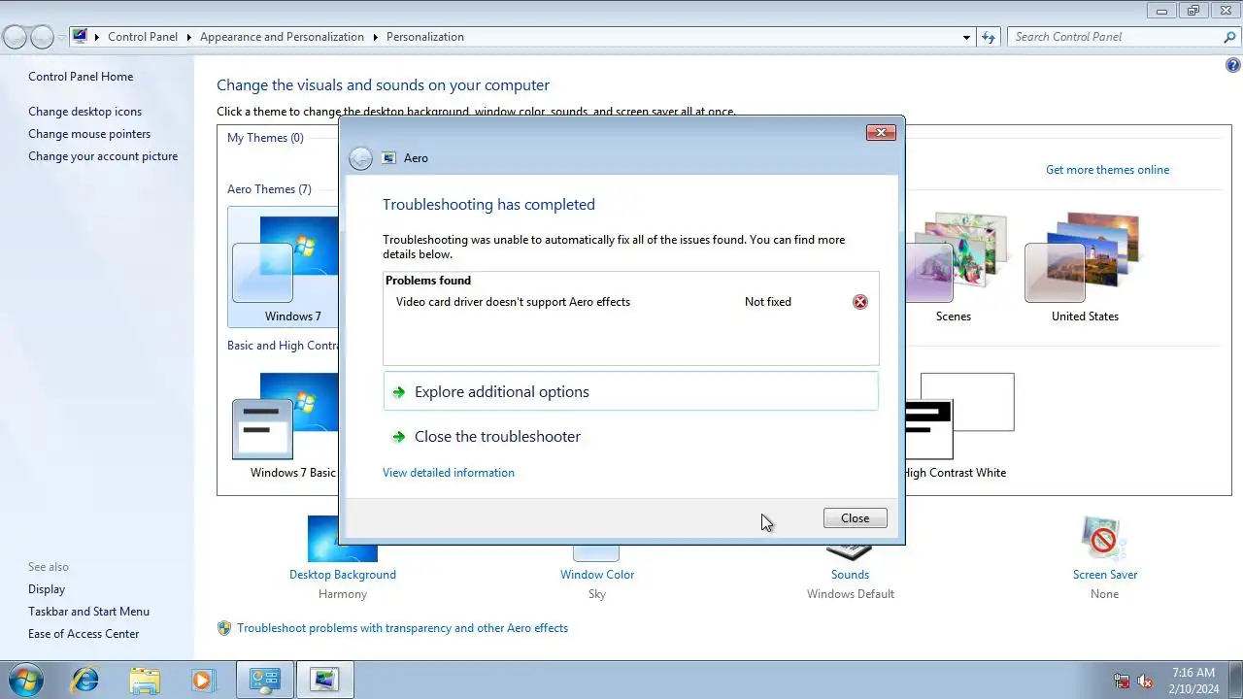Open the Windows Start orb
1243x699 pixels.
26,680
